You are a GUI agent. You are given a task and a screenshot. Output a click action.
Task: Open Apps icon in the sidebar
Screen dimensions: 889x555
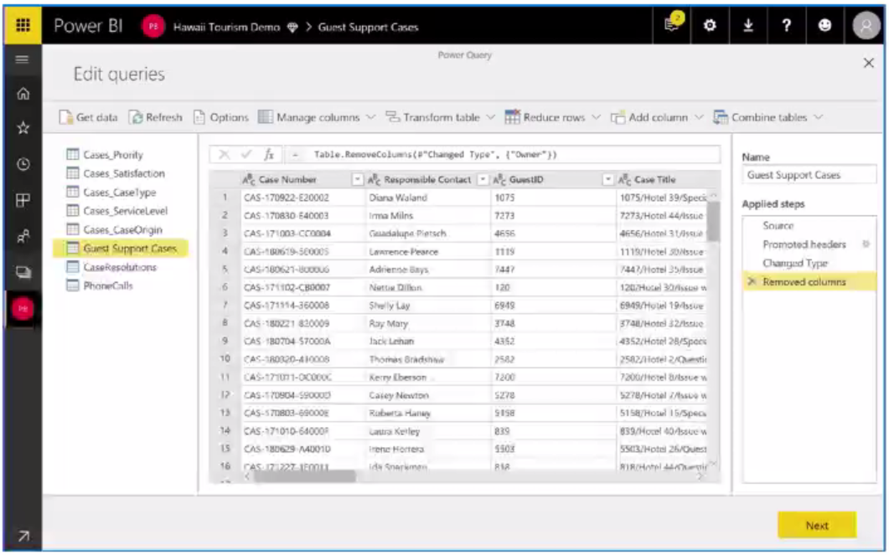[x=23, y=200]
